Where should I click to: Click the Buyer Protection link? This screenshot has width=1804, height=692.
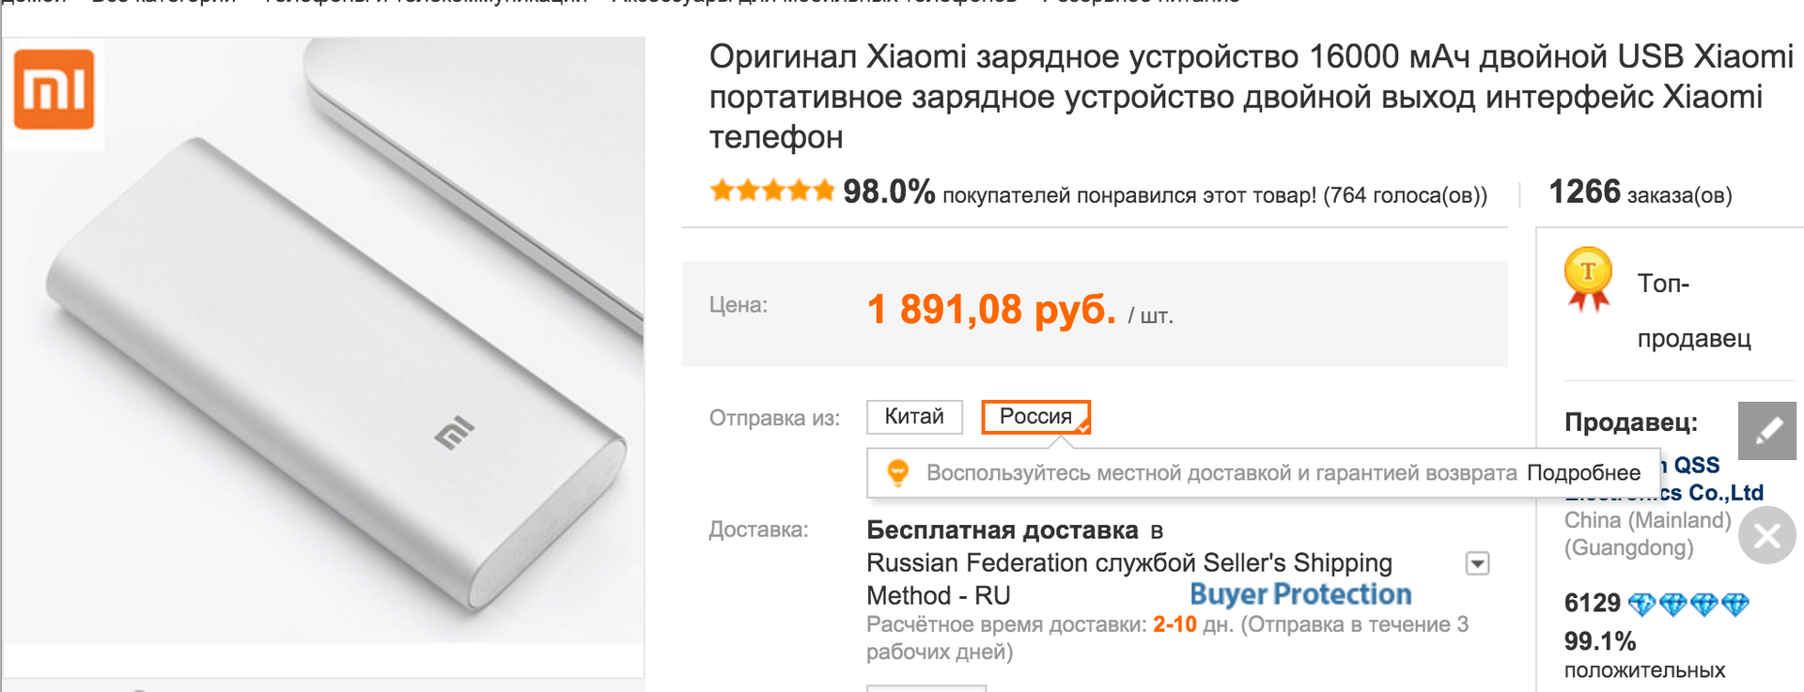coord(1300,594)
